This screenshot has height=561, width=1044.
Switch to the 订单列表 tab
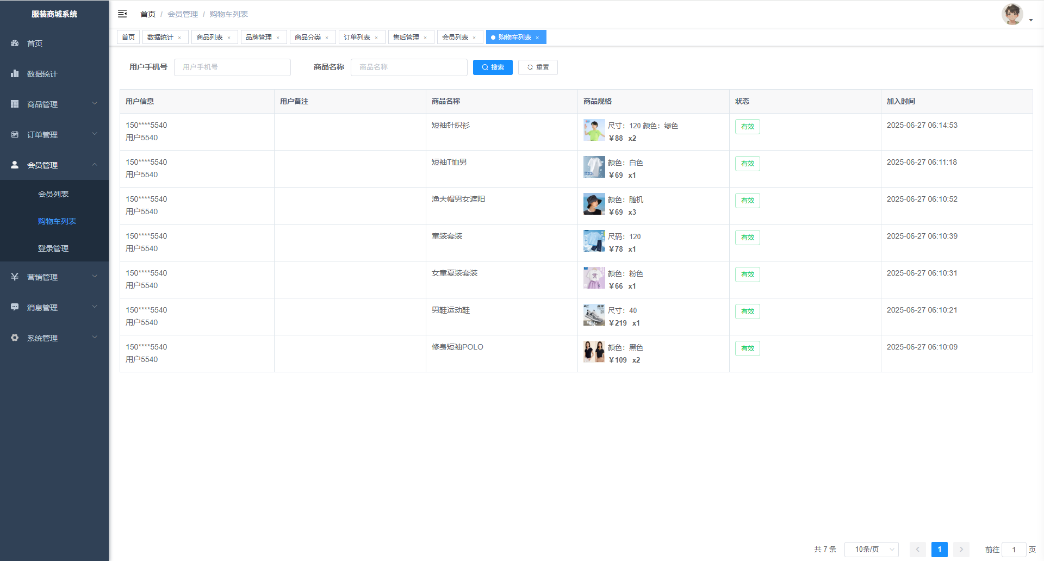[357, 37]
